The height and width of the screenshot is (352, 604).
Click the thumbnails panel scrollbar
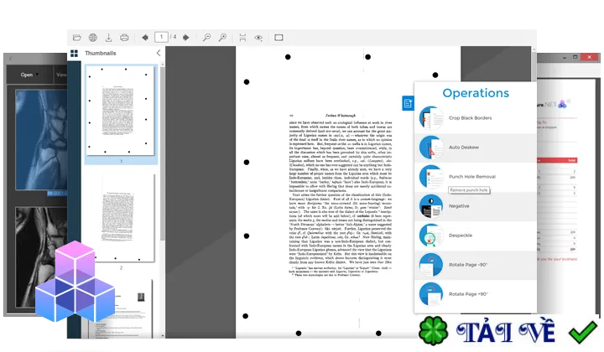pos(163,154)
